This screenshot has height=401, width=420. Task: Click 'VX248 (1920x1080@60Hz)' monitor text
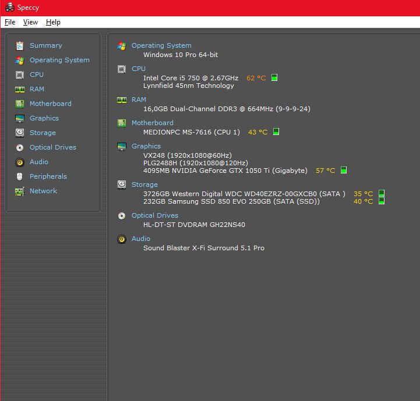pyautogui.click(x=188, y=155)
